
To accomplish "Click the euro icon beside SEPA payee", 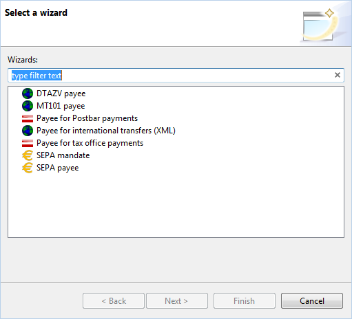I will coord(28,168).
